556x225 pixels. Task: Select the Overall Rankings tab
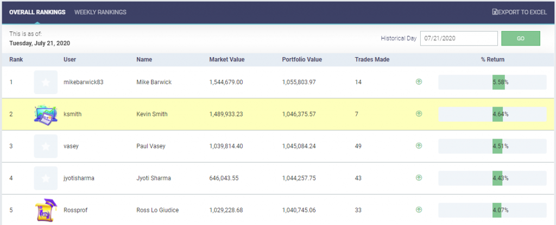point(37,12)
